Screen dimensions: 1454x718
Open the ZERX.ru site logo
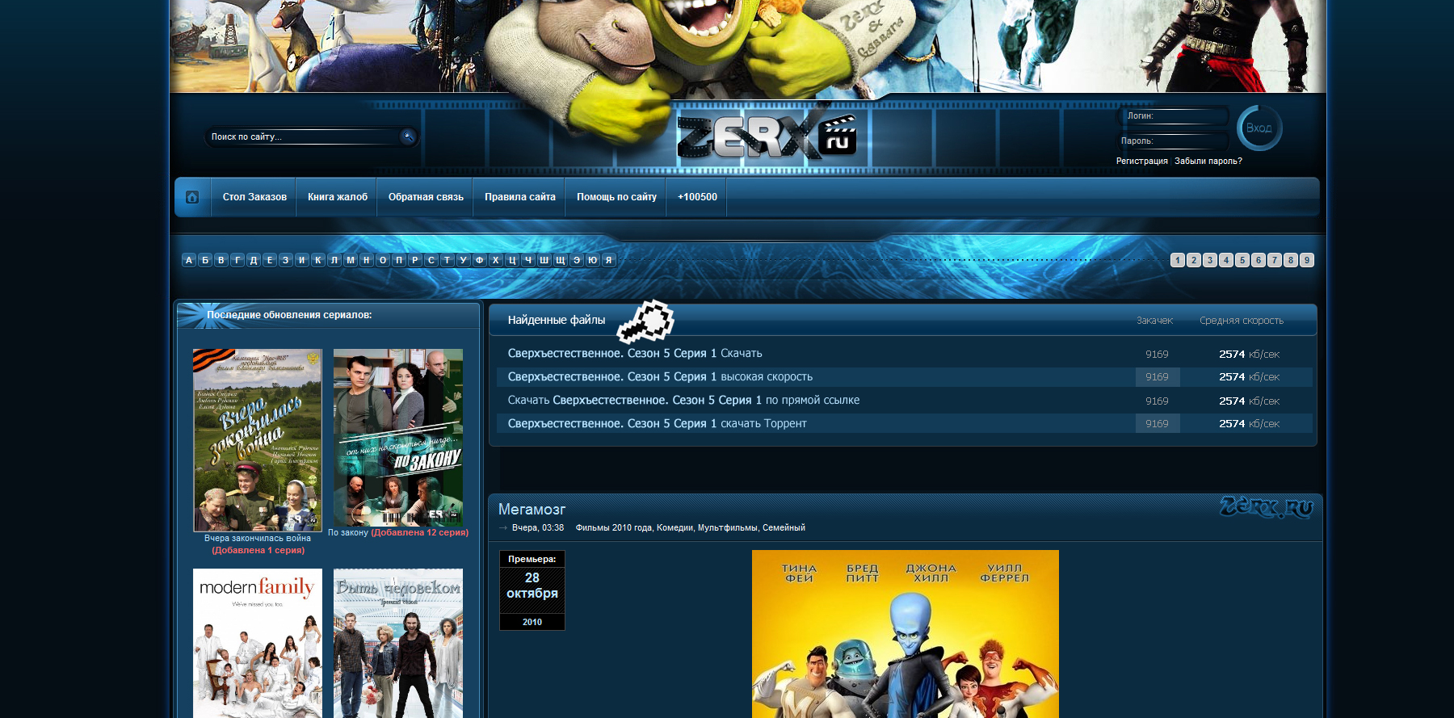point(766,136)
